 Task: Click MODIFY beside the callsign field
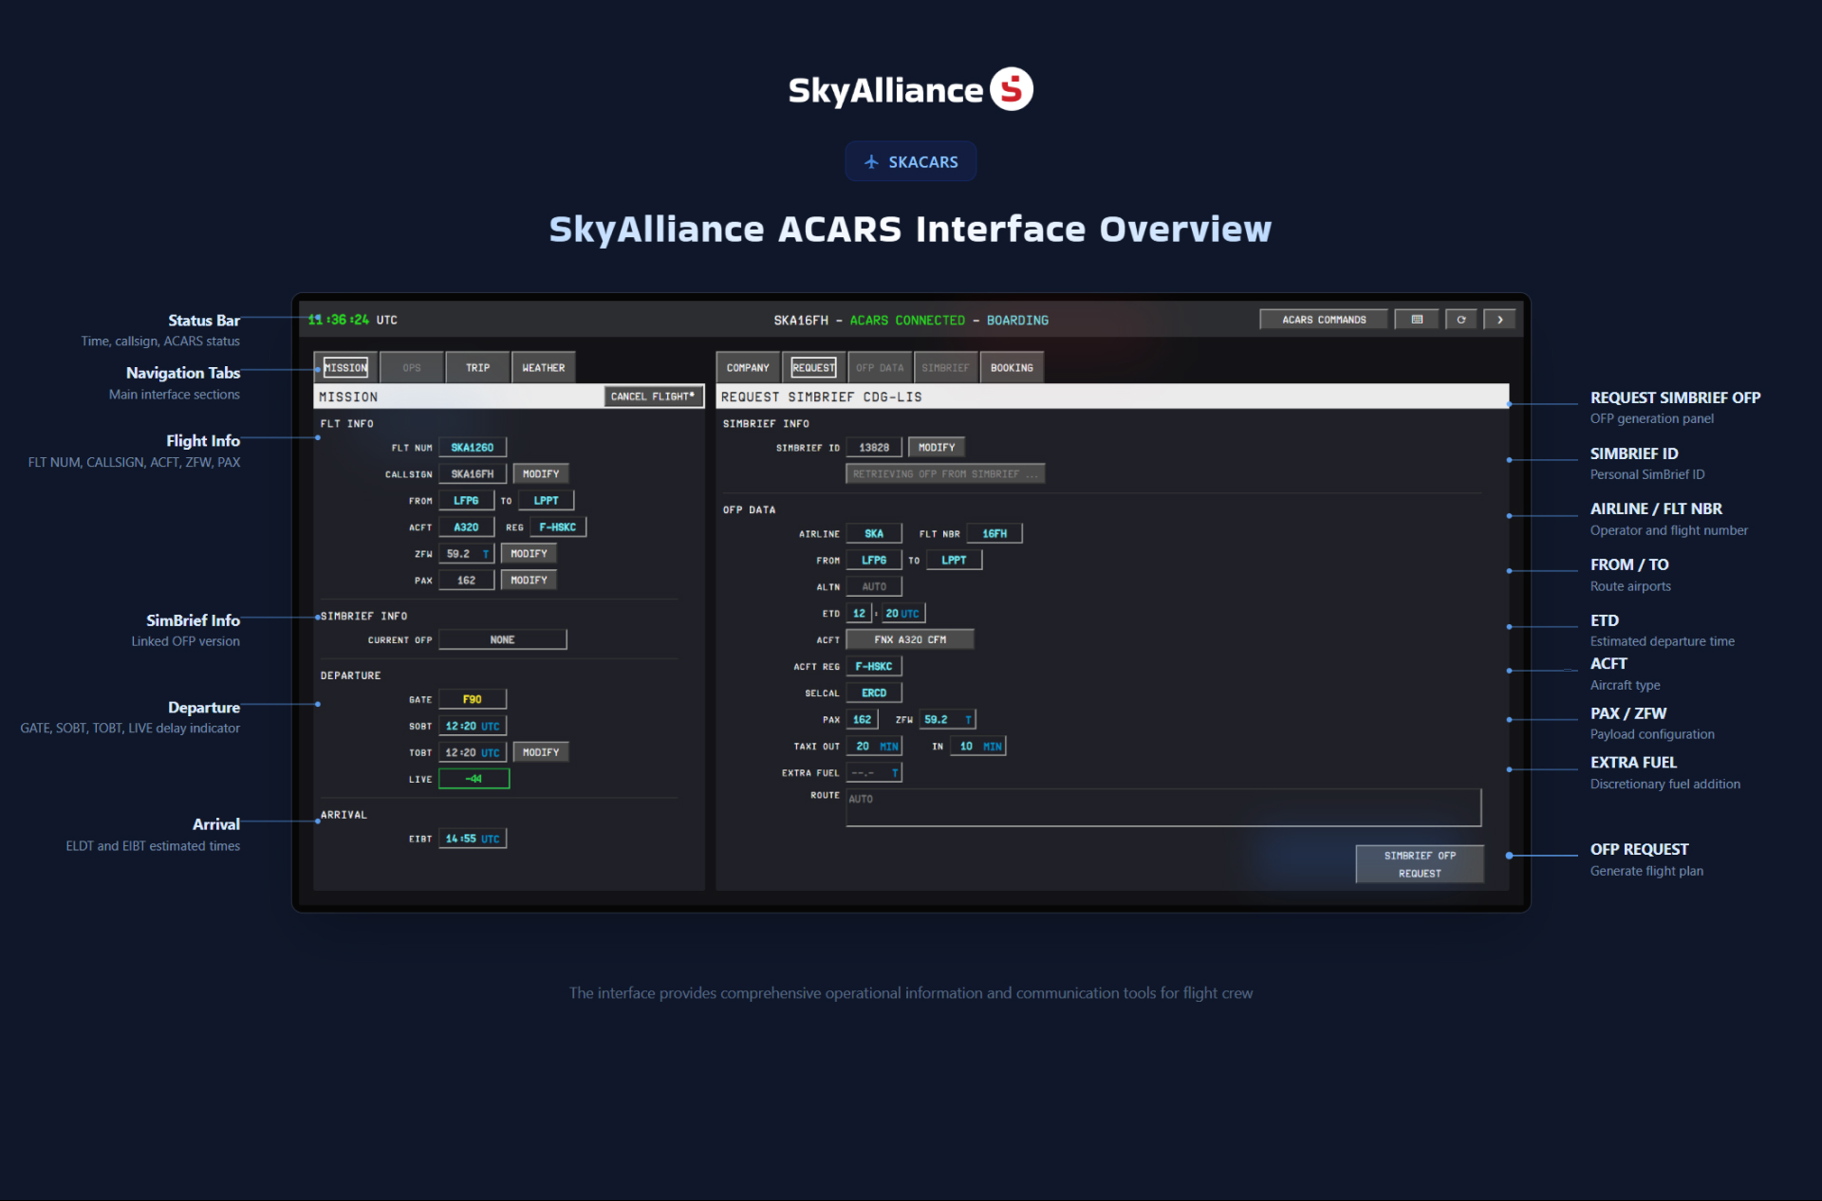point(540,474)
